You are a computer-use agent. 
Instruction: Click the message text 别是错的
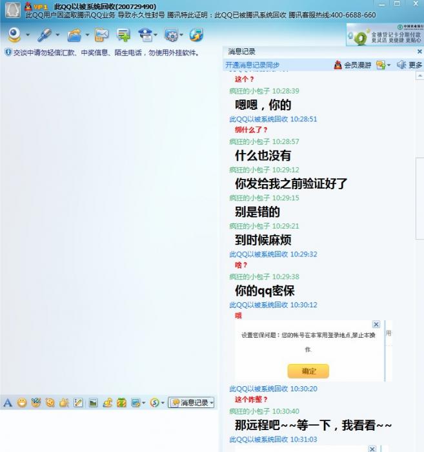257,212
